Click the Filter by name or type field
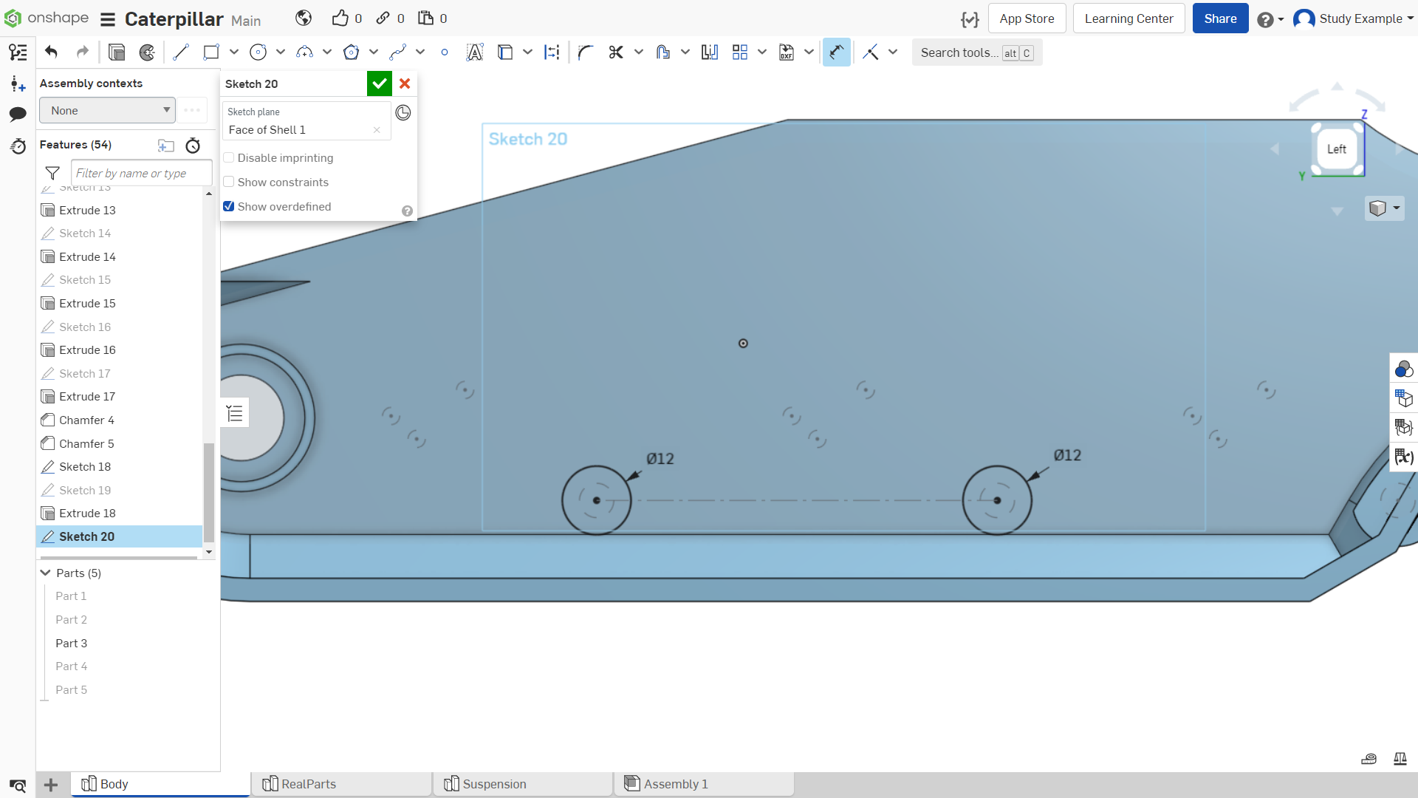The image size is (1418, 798). click(141, 174)
